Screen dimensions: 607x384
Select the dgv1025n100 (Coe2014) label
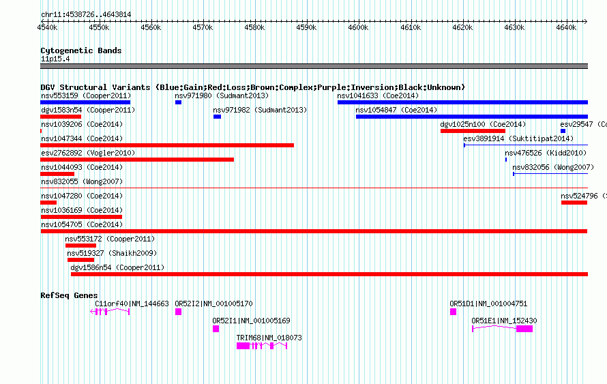pyautogui.click(x=483, y=124)
